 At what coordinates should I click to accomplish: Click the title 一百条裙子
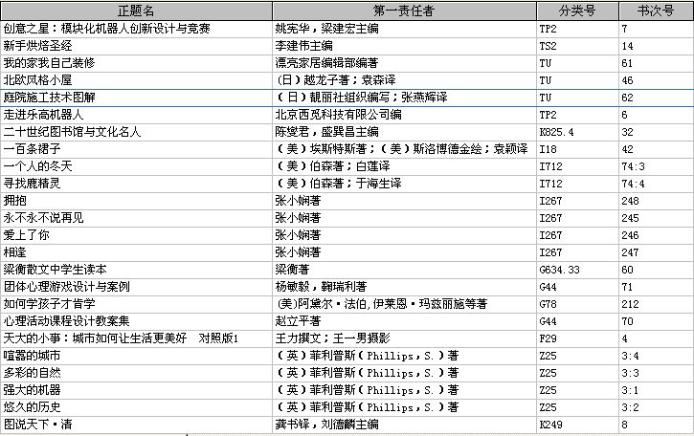click(x=32, y=149)
